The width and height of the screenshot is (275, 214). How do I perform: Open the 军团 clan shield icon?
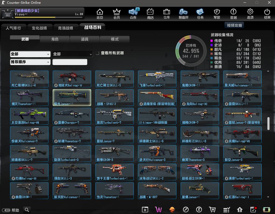(217, 13)
